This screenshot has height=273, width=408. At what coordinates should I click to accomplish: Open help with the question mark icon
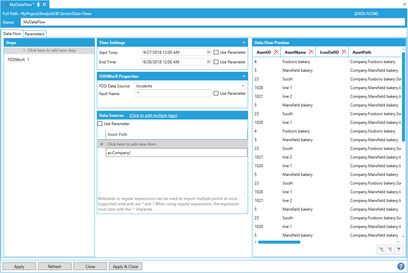click(401, 266)
